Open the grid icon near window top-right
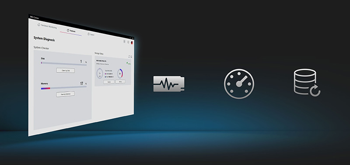The height and width of the screenshot is (165, 350). pyautogui.click(x=124, y=41)
